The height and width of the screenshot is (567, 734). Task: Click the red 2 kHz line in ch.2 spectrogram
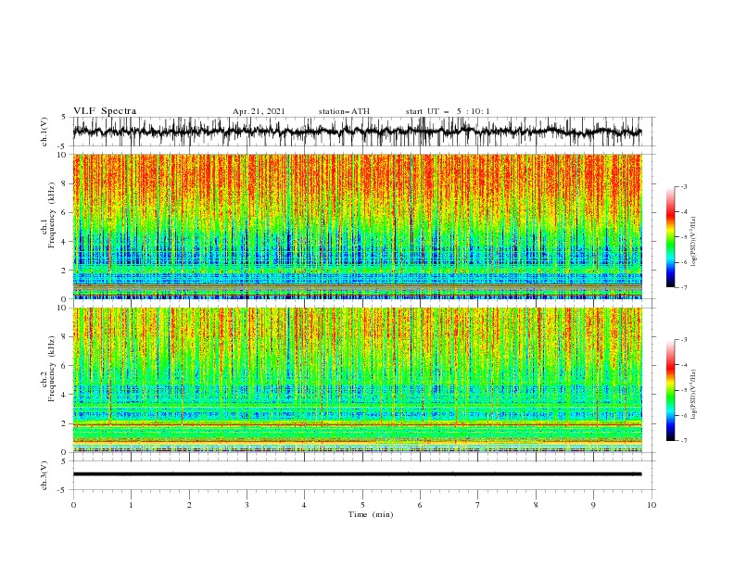click(x=357, y=424)
